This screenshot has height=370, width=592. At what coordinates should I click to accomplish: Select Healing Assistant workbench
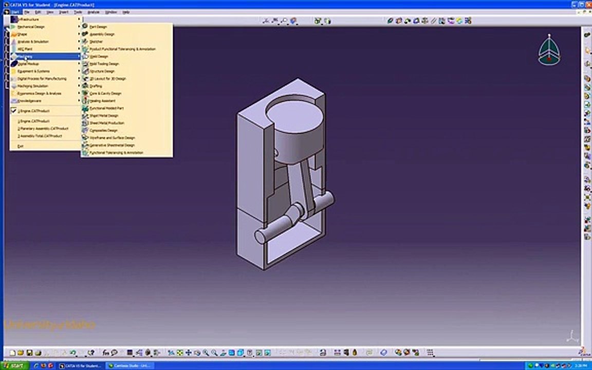(x=126, y=101)
